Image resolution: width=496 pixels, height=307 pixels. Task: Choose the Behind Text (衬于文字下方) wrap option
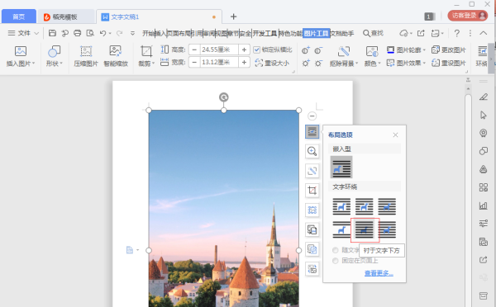coord(365,229)
